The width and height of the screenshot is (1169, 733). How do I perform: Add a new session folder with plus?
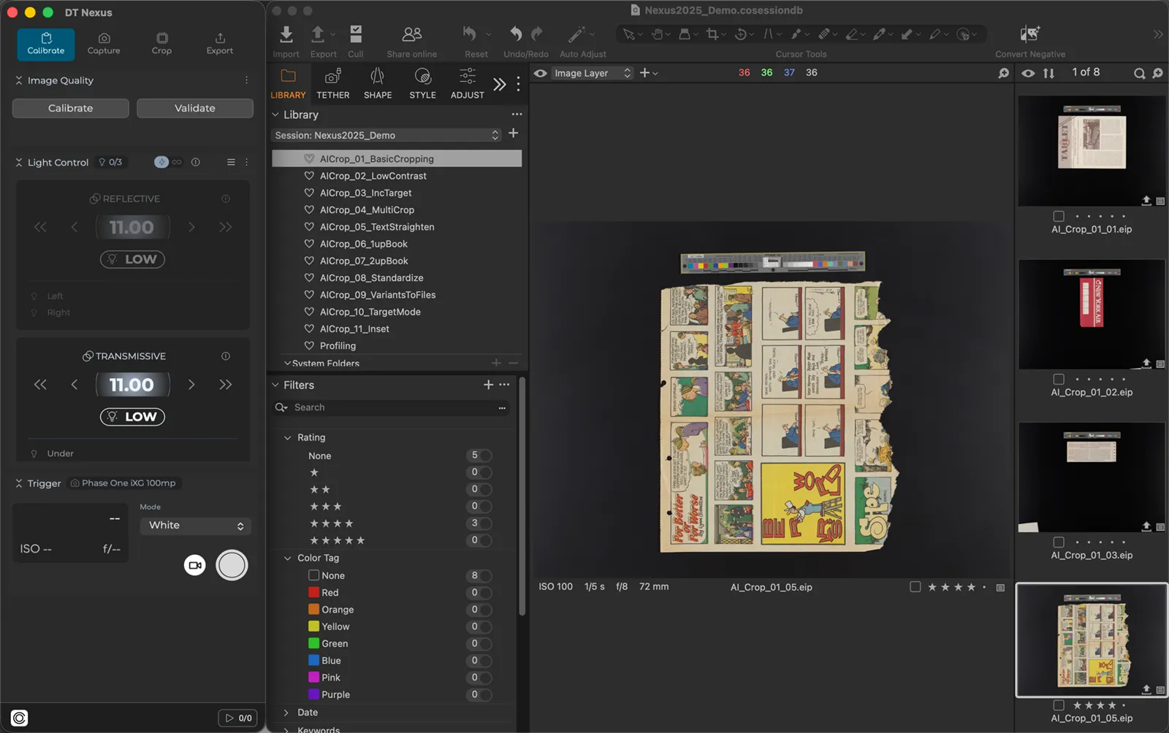coord(513,133)
